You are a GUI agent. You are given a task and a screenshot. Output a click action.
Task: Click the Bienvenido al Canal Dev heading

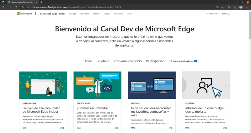(125, 29)
